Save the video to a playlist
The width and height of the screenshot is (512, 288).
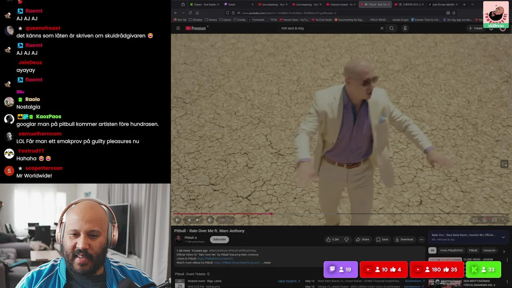382,239
